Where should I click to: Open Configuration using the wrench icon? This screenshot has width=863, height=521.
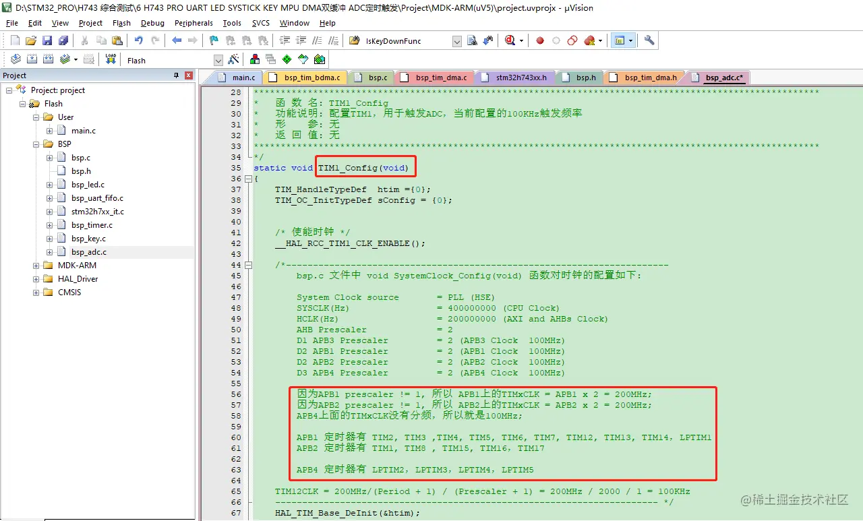[x=649, y=40]
